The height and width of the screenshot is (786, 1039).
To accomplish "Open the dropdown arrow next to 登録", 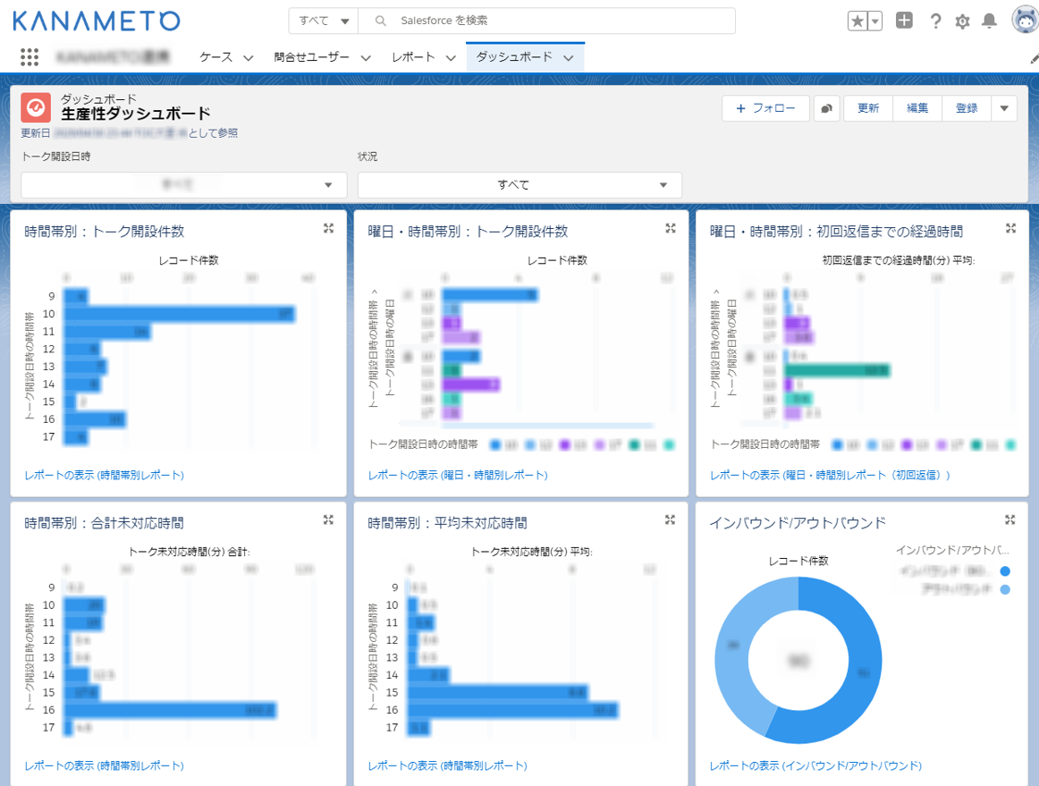I will (x=1003, y=107).
